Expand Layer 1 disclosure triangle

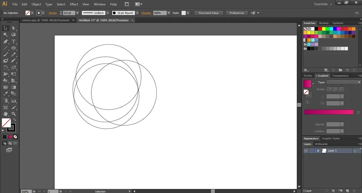pyautogui.click(x=318, y=151)
